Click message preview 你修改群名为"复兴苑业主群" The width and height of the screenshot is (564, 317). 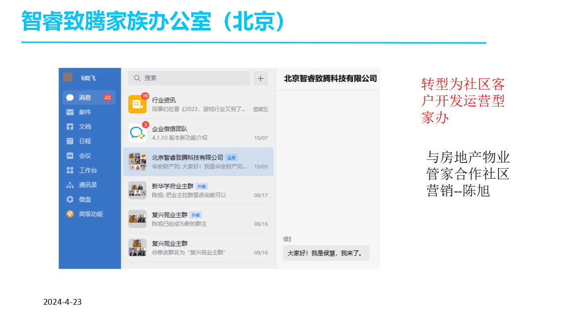pyautogui.click(x=189, y=253)
